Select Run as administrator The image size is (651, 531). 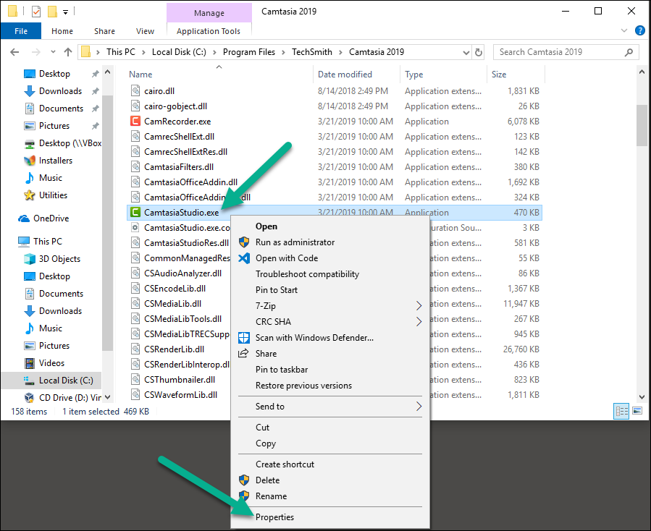click(x=295, y=242)
